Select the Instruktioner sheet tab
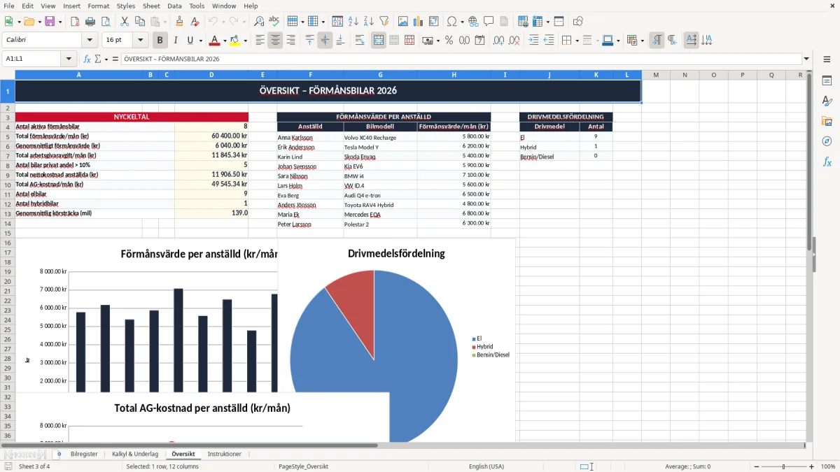This screenshot has height=472, width=840. pos(225,454)
